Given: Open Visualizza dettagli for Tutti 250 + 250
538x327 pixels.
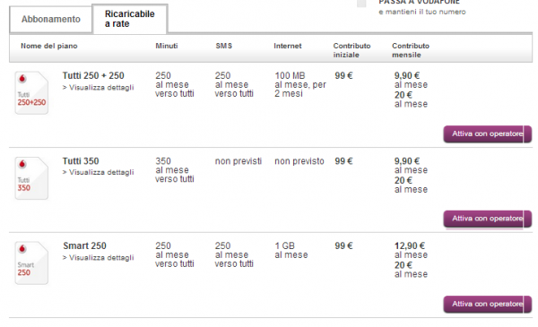Looking at the screenshot, I should (98, 88).
